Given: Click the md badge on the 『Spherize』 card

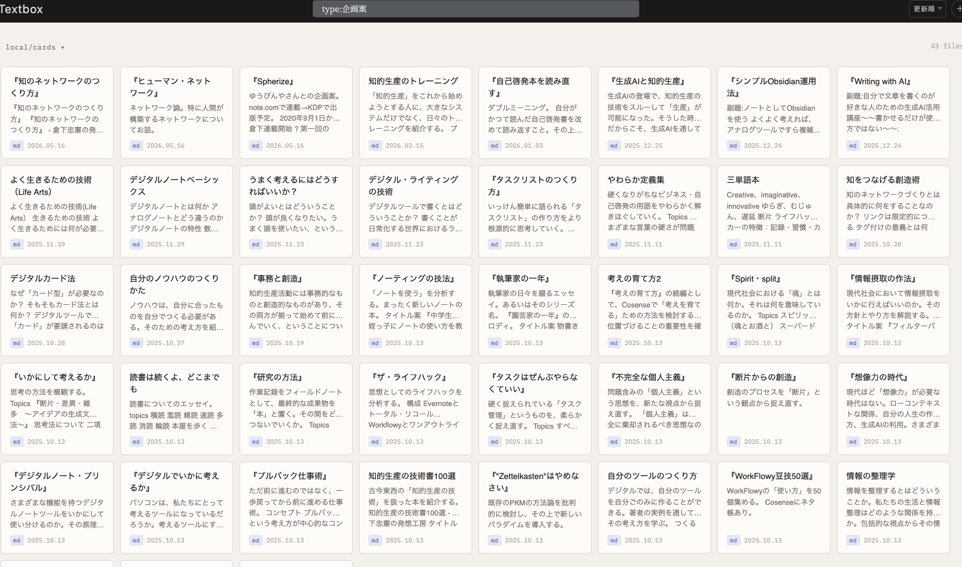Looking at the screenshot, I should 255,146.
